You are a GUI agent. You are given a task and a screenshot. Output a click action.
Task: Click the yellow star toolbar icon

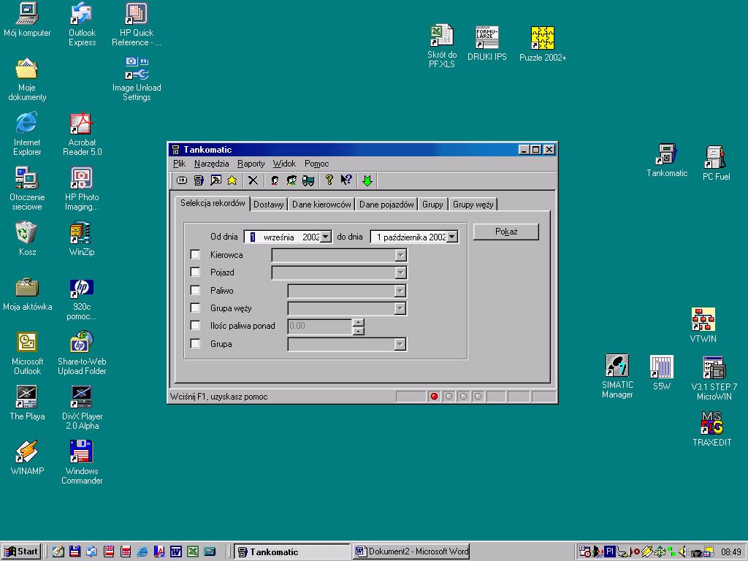coord(232,180)
